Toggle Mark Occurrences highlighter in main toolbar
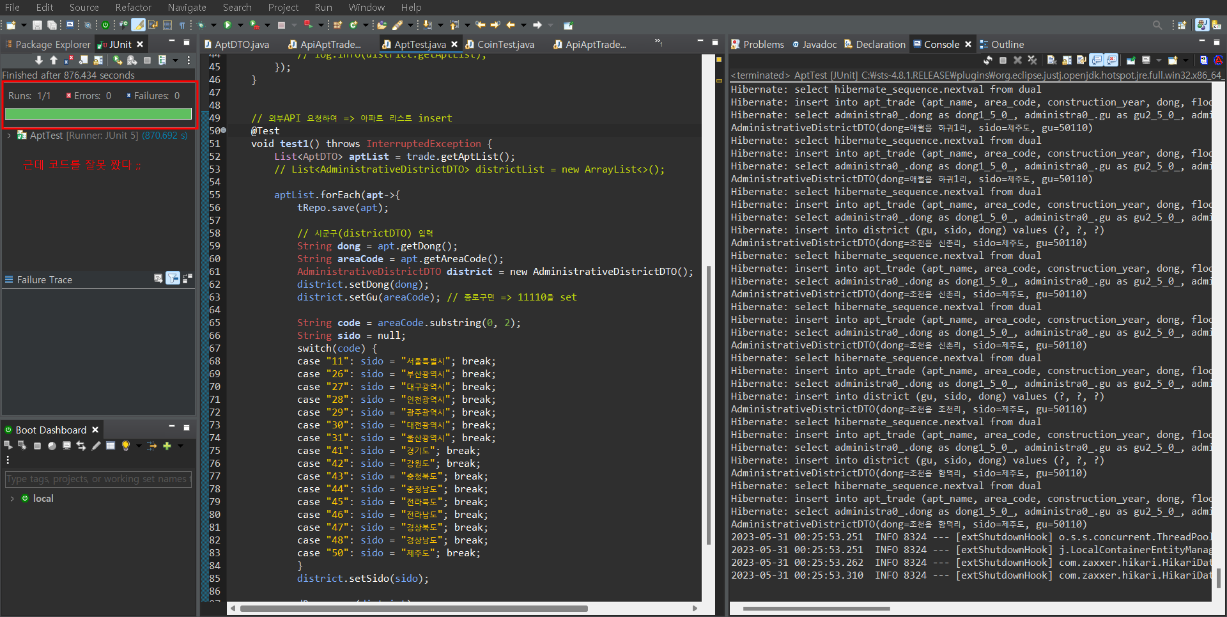Viewport: 1227px width, 617px height. pos(138,25)
